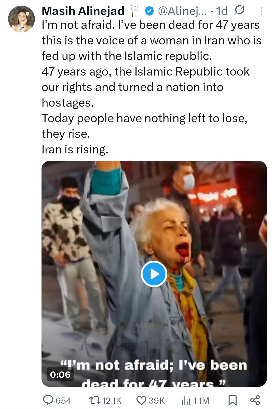
Task: Bookmark this post
Action: (232, 400)
